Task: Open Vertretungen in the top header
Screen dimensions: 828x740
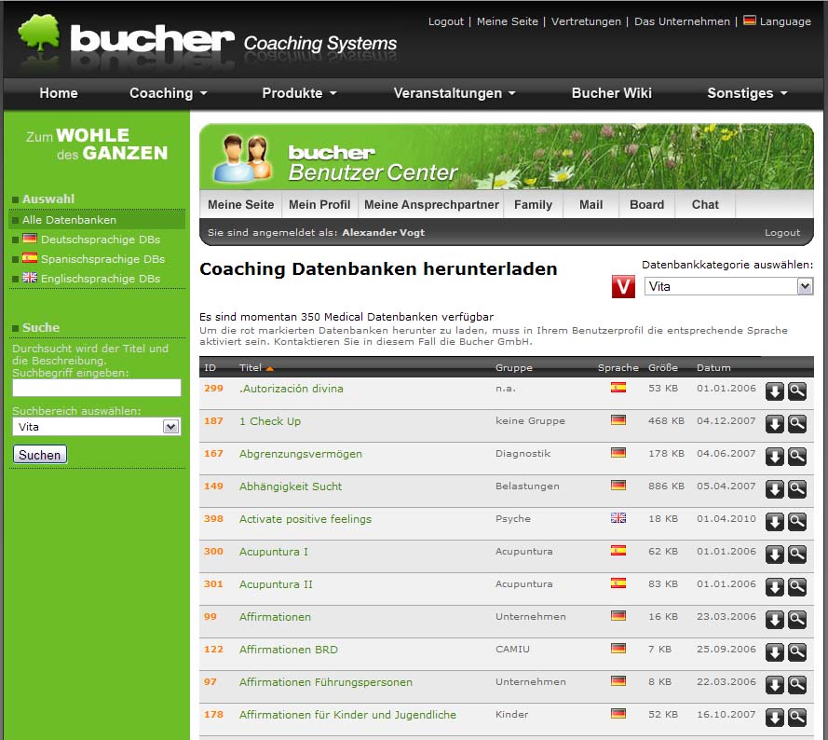Action: pyautogui.click(x=586, y=21)
